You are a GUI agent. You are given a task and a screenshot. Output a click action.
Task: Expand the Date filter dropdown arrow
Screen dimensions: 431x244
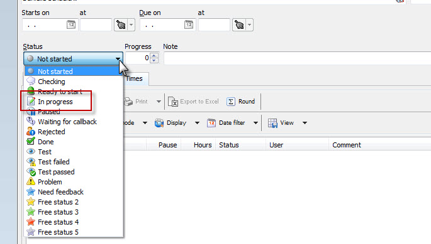click(x=255, y=123)
